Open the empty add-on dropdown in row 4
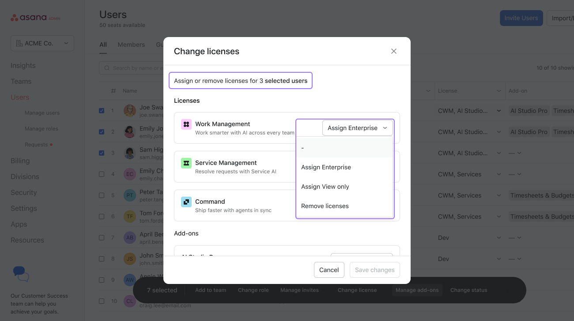574x321 pixels. [515, 174]
